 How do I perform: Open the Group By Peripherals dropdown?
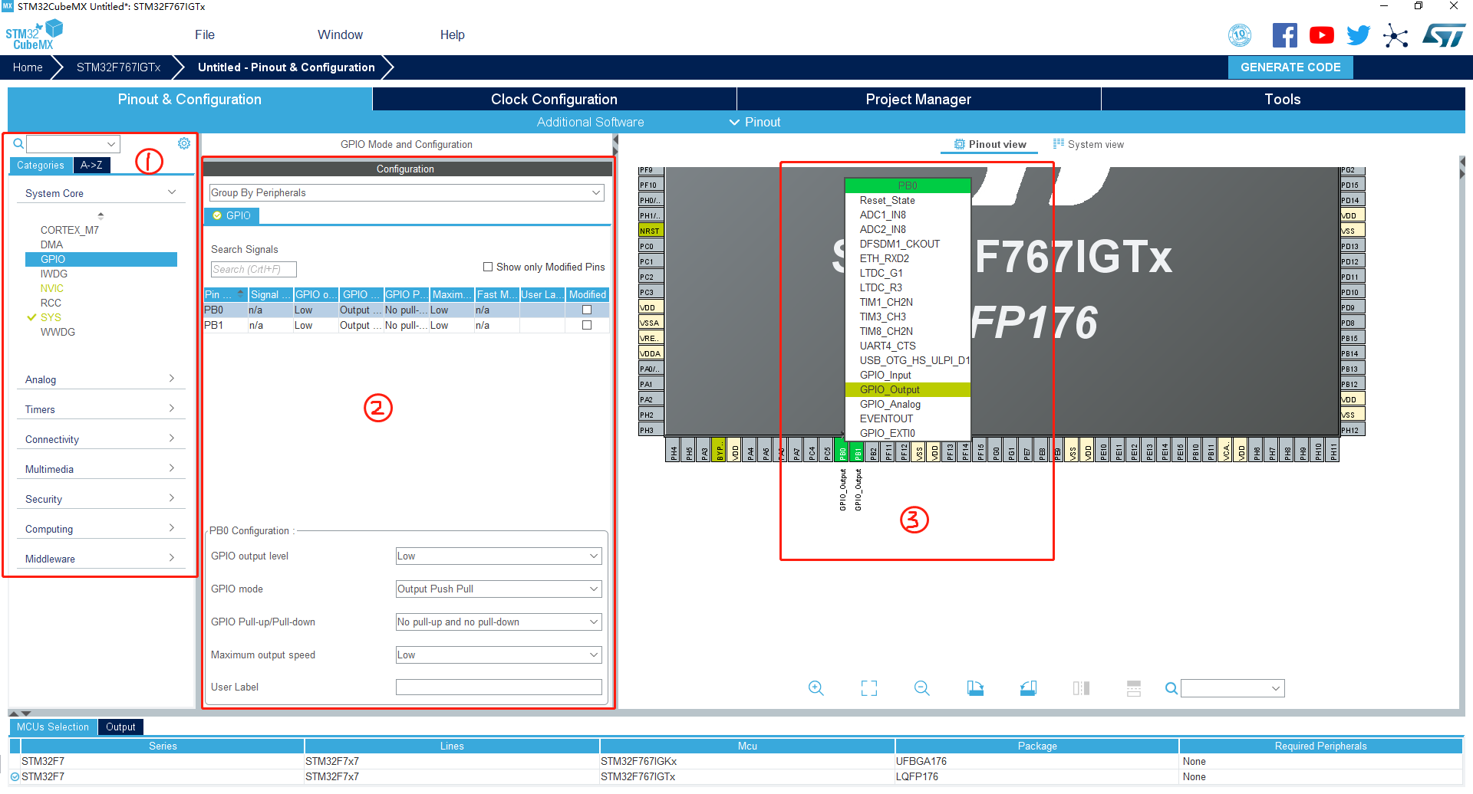[407, 192]
